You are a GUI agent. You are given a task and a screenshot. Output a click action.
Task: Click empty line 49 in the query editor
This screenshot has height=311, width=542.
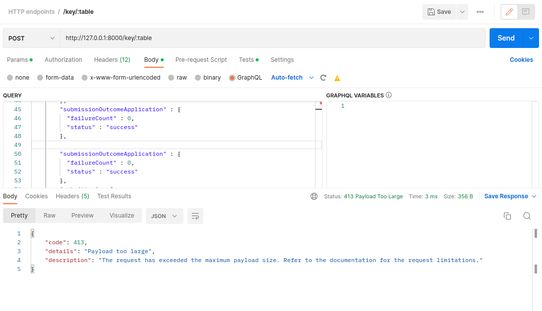tap(176, 145)
